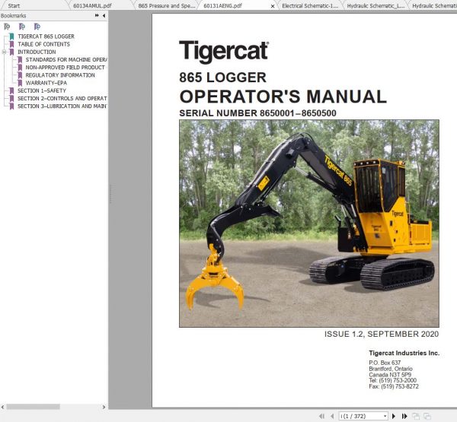Click the second bookmark toolbar flag icon
Viewport: 457px width, 422px height.
click(x=22, y=27)
